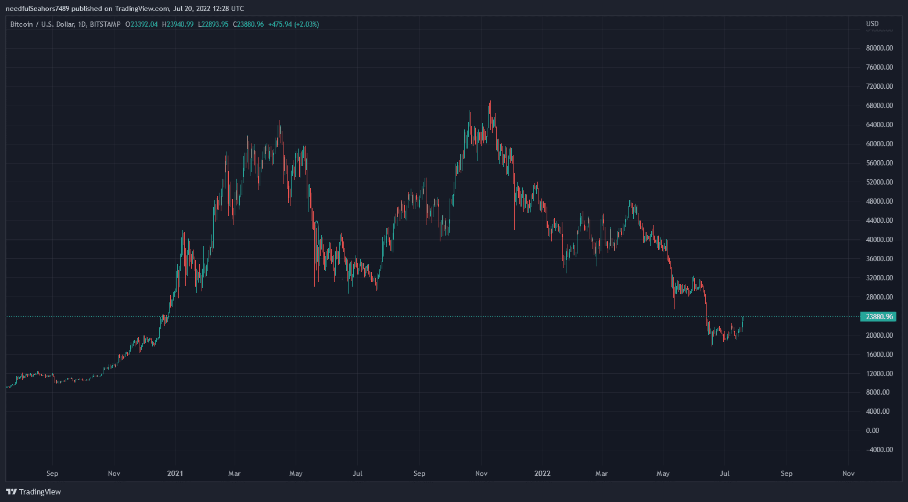Click the high value H23940.99

178,24
